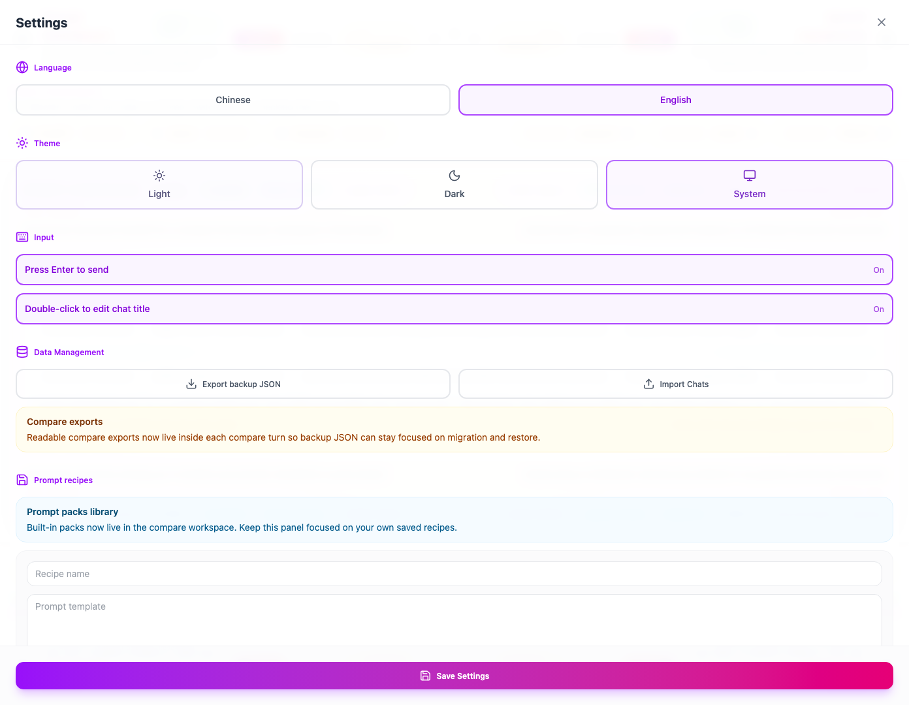Select the Light theme option
This screenshot has height=705, width=909.
[159, 185]
